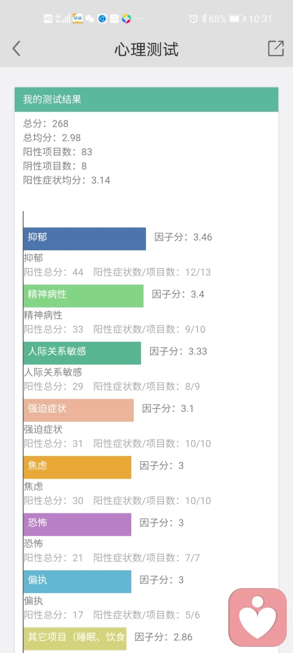Screen dimensions: 293x653
Task: Select the light blue 偏执 bar
Action: [78, 581]
